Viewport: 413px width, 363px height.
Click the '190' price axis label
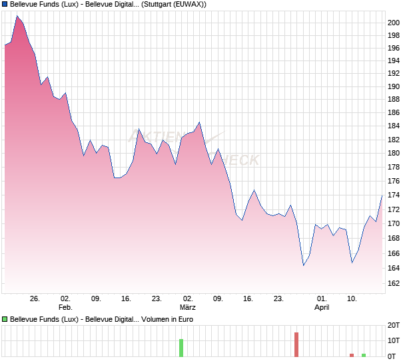click(394, 86)
